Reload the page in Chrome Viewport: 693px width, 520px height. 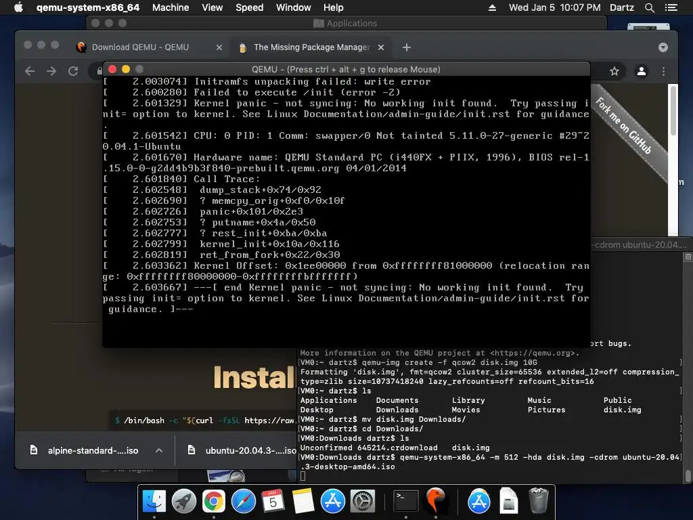(x=73, y=71)
